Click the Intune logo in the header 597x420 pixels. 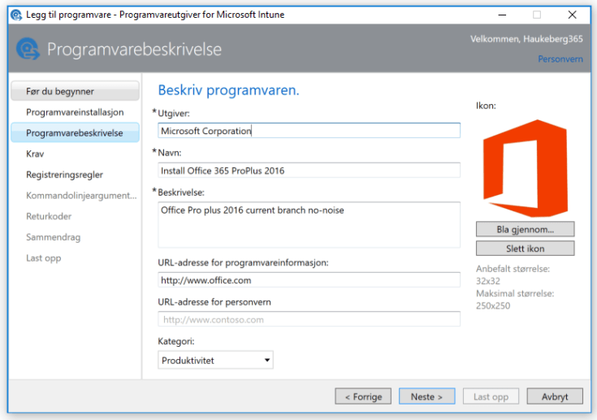click(28, 49)
